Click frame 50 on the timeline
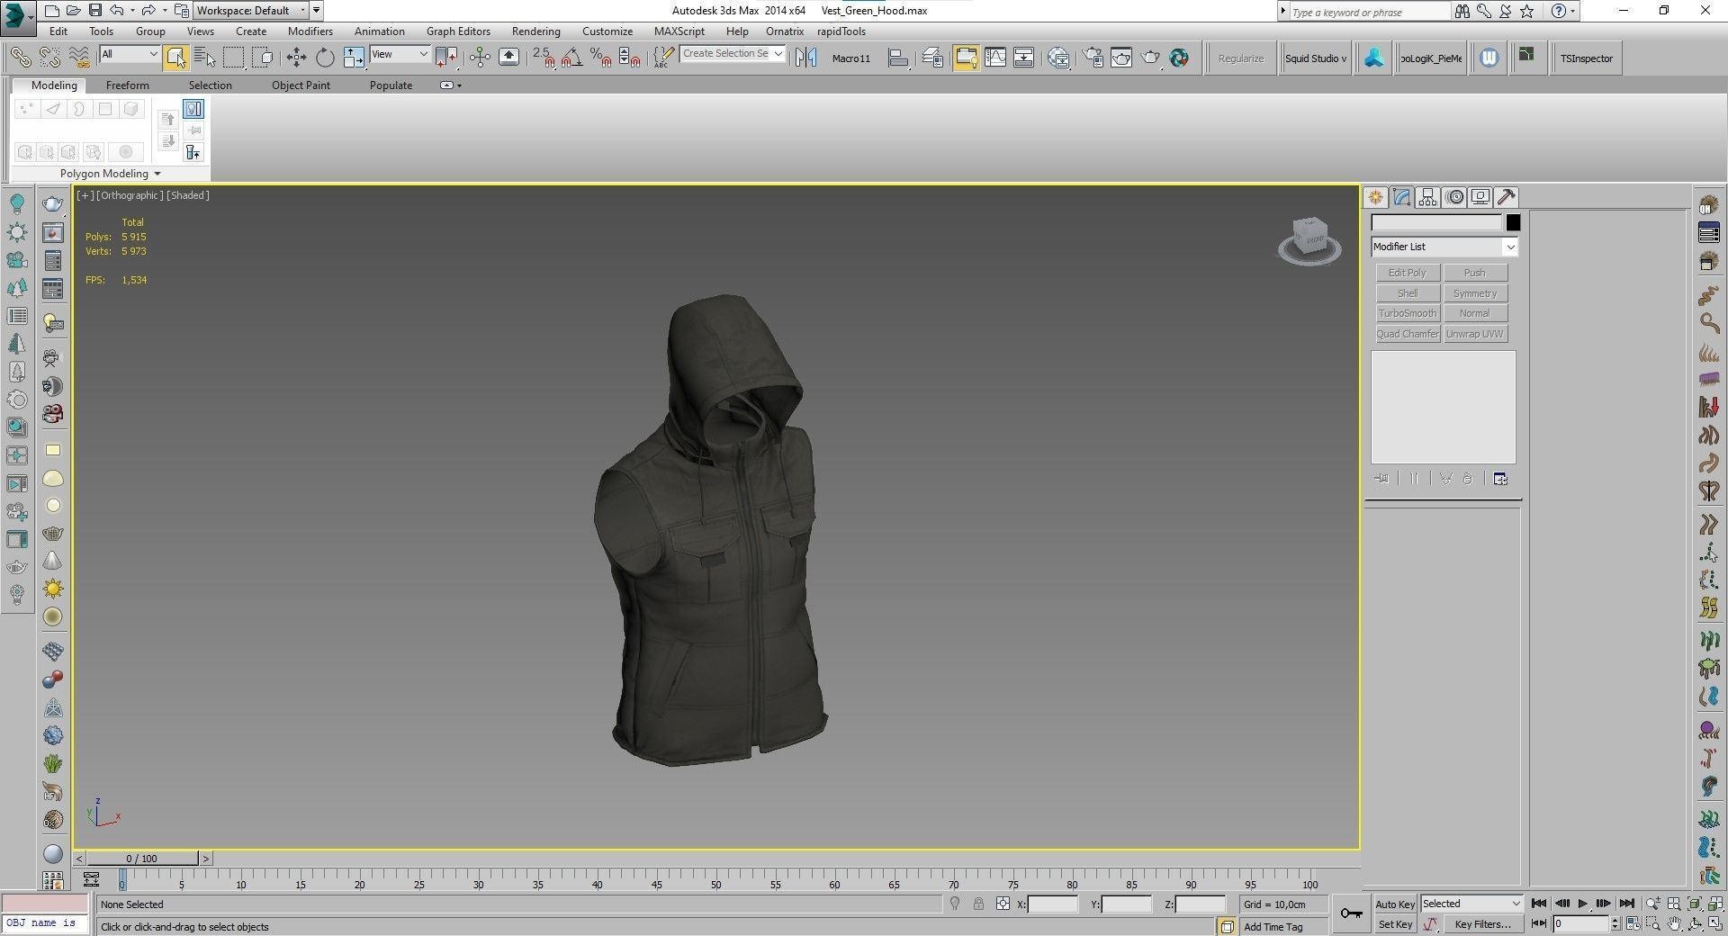Image resolution: width=1728 pixels, height=936 pixels. click(x=716, y=882)
